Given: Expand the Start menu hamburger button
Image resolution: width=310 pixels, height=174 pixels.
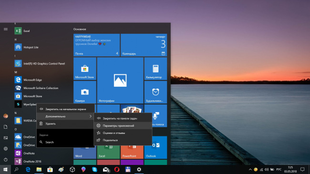Looking at the screenshot, I should click(6, 29).
